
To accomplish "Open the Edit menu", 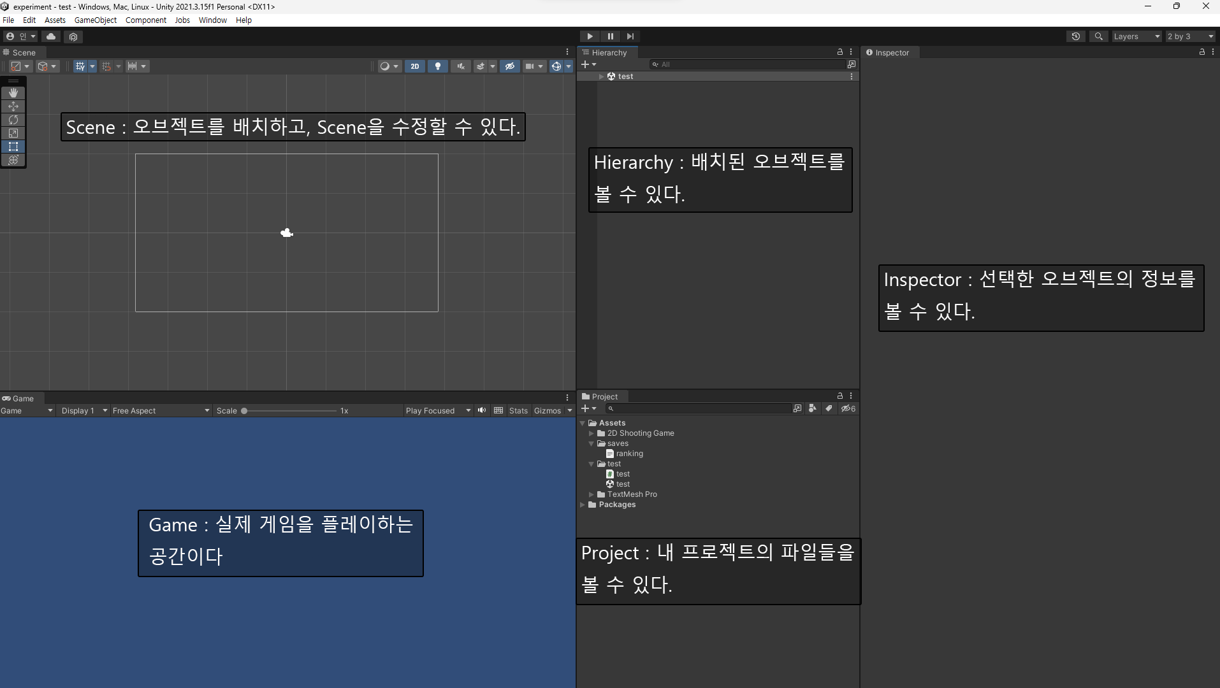I will click(x=29, y=20).
